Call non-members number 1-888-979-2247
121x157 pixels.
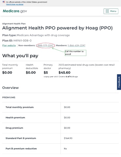(45, 45)
